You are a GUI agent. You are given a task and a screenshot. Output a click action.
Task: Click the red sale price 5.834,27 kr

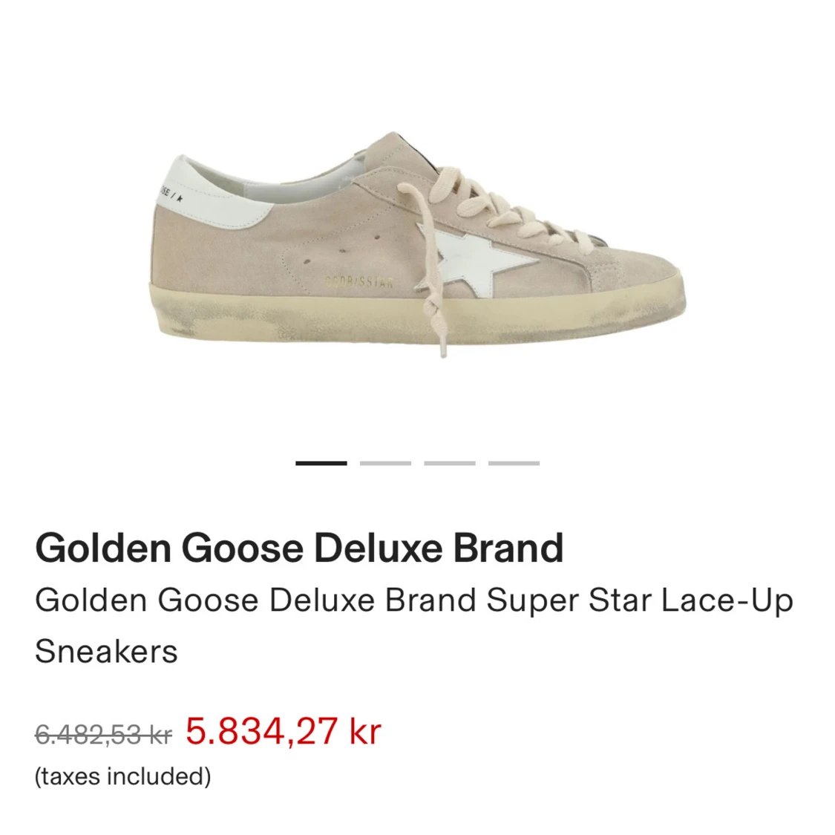(x=282, y=730)
